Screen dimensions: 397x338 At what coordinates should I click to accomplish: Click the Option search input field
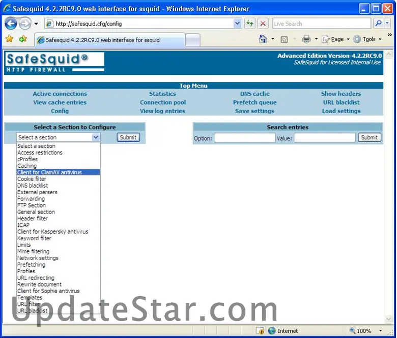coord(244,138)
